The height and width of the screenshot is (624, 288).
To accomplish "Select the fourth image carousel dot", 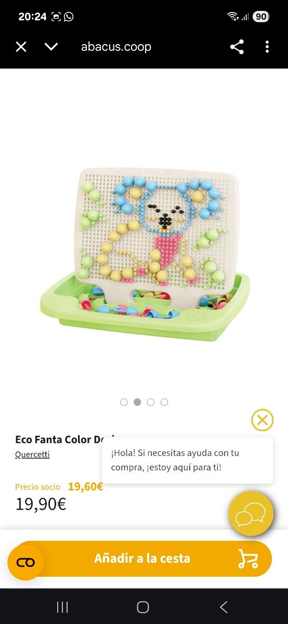I will (164, 402).
